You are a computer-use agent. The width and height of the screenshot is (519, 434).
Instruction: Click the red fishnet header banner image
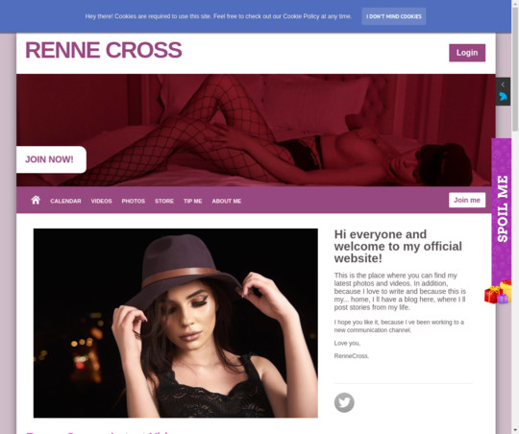pos(256,130)
